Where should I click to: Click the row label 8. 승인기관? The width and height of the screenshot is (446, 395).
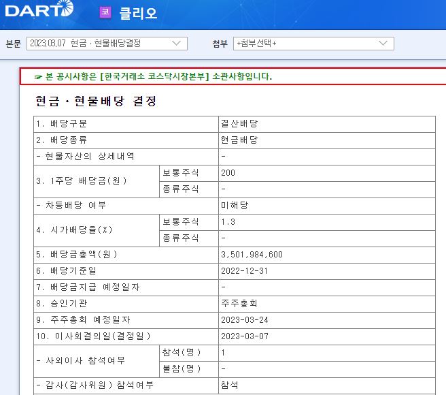61,303
